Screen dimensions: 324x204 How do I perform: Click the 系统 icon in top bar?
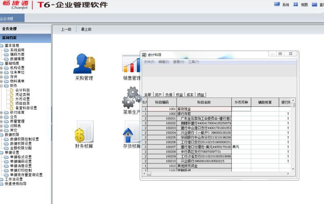[x=277, y=4]
